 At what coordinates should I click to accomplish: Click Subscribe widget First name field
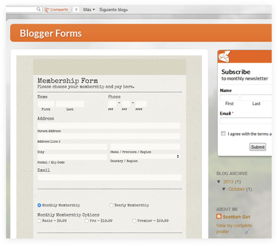point(229,98)
